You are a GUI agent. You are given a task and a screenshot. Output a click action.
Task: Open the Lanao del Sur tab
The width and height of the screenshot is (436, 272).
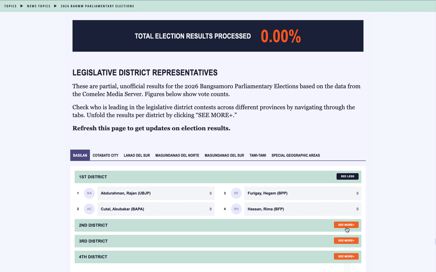click(137, 156)
